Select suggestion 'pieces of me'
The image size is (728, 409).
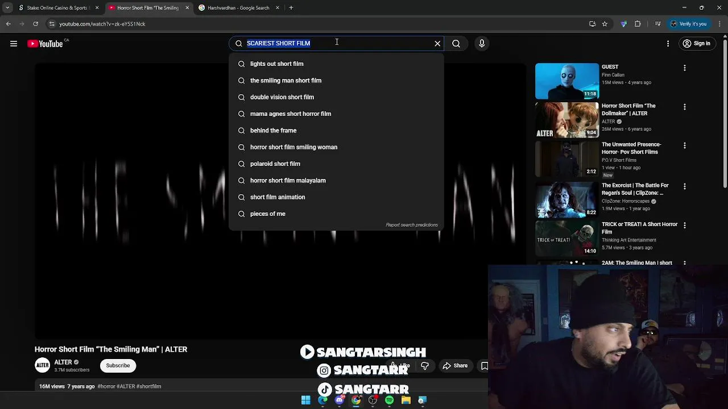tap(336, 214)
